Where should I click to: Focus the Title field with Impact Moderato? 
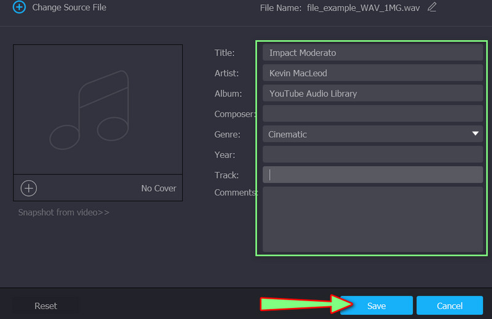[372, 53]
